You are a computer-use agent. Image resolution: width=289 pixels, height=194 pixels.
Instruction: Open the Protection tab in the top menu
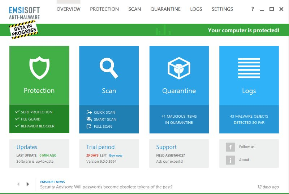coord(104,9)
